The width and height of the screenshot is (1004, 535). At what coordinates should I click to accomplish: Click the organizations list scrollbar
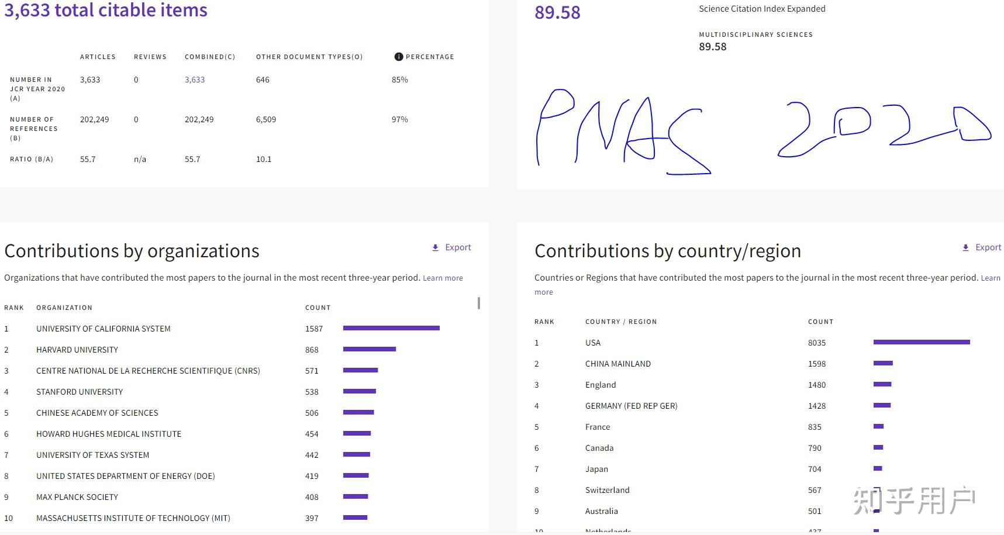479,303
